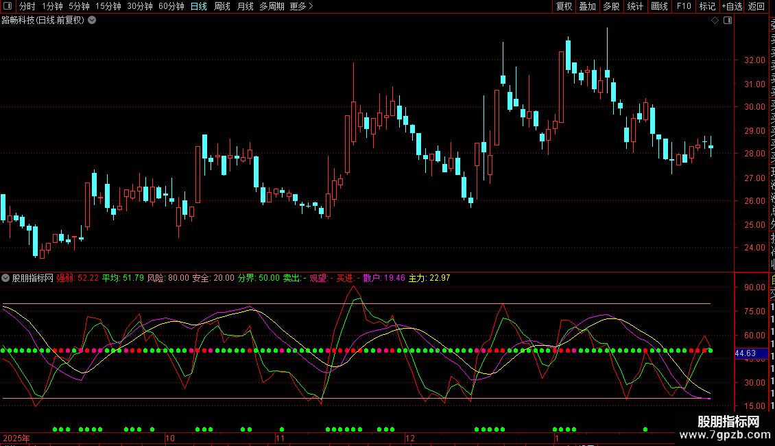Click the 2025年 label on time axis
Viewport: 775px width, 446px height.
[17, 438]
